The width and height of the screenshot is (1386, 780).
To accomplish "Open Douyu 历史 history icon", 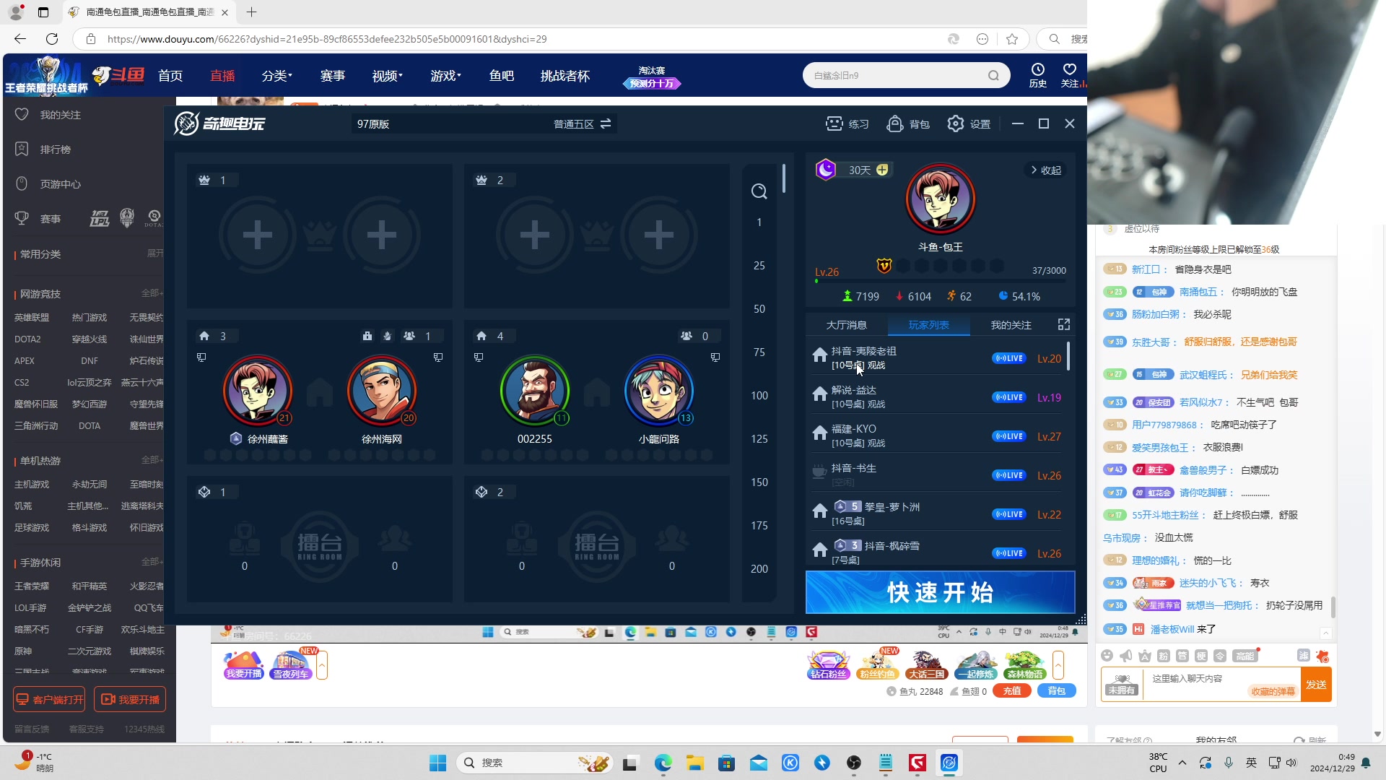I will coord(1038,75).
